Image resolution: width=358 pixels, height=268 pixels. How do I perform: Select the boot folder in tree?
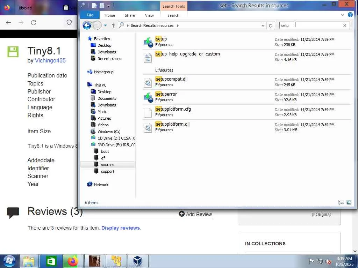click(x=105, y=151)
